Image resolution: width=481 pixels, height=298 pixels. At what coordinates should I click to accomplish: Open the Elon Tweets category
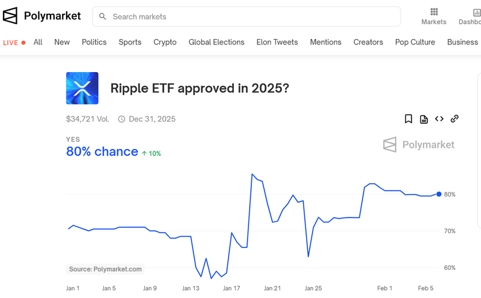pyautogui.click(x=277, y=42)
